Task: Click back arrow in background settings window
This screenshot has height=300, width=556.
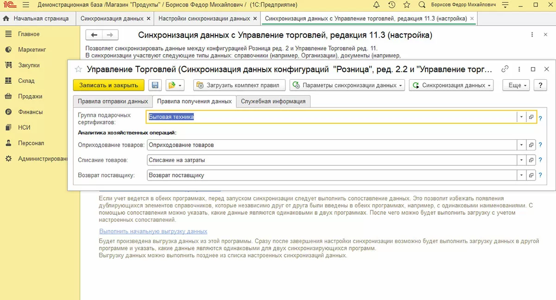Action: click(x=95, y=35)
